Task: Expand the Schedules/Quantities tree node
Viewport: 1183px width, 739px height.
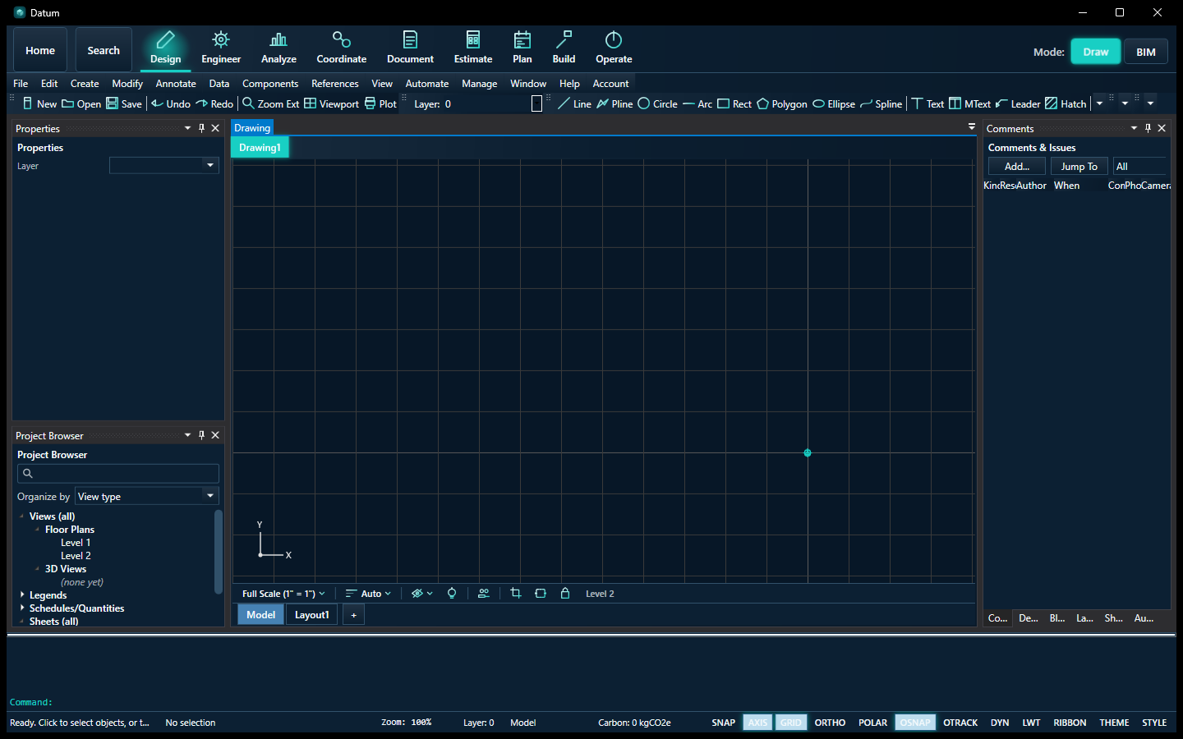Action: coord(22,608)
